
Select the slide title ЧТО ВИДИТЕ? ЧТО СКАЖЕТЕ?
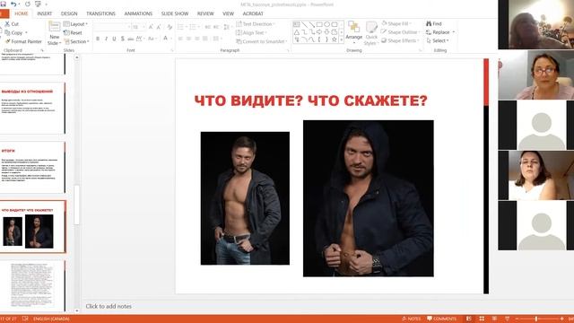click(x=311, y=100)
